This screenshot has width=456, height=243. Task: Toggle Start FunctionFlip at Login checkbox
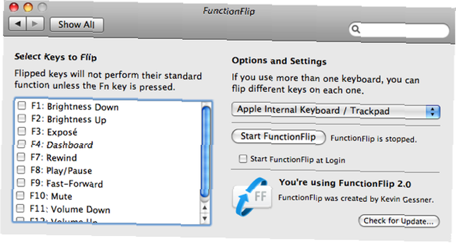click(x=243, y=159)
